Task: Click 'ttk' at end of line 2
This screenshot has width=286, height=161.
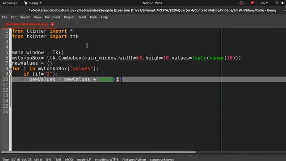Action: pos(75,37)
